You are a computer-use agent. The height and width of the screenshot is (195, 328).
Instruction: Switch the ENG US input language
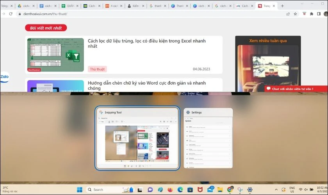(292, 190)
